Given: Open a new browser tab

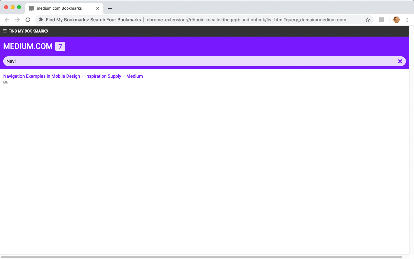Looking at the screenshot, I should (110, 8).
